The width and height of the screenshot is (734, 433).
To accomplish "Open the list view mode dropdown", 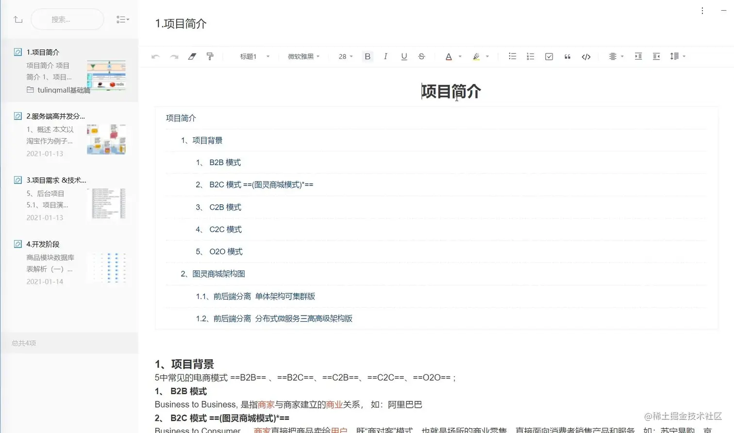I will point(123,19).
